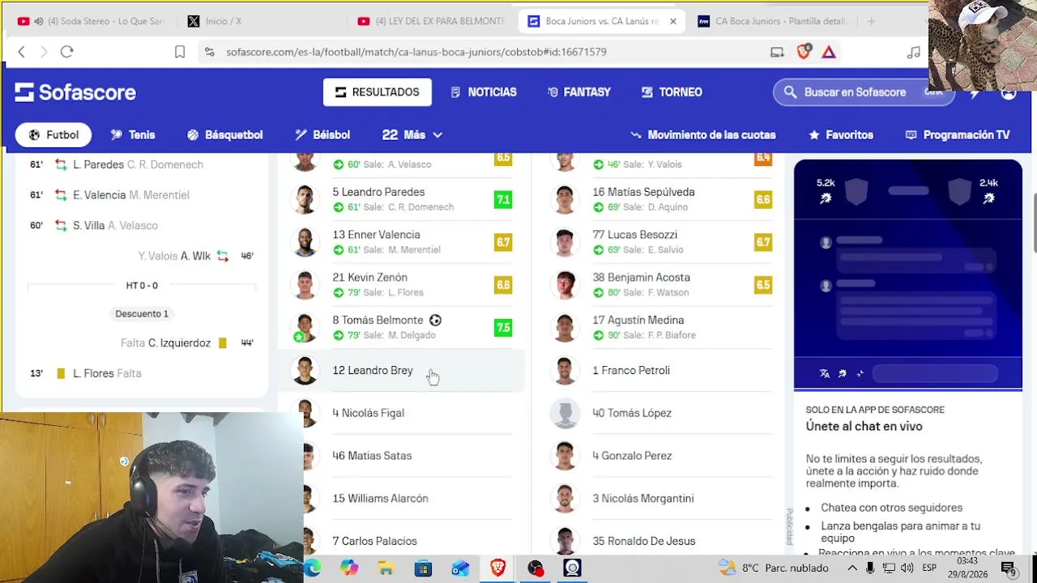The height and width of the screenshot is (583, 1037).
Task: Open Copilot from the taskbar
Action: (x=349, y=568)
